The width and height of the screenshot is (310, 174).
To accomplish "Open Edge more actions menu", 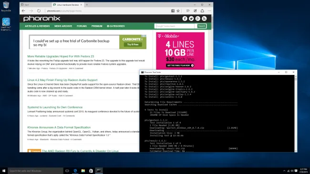I will (x=209, y=11).
